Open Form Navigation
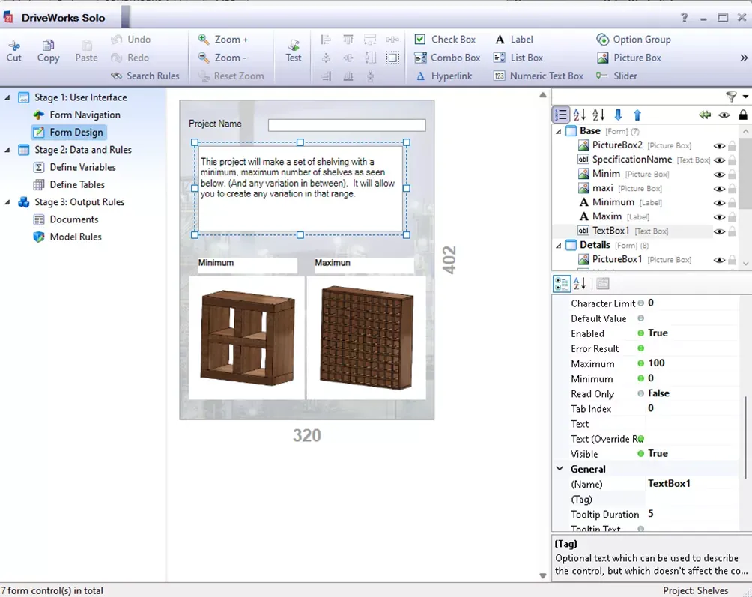This screenshot has height=597, width=752. click(76, 115)
